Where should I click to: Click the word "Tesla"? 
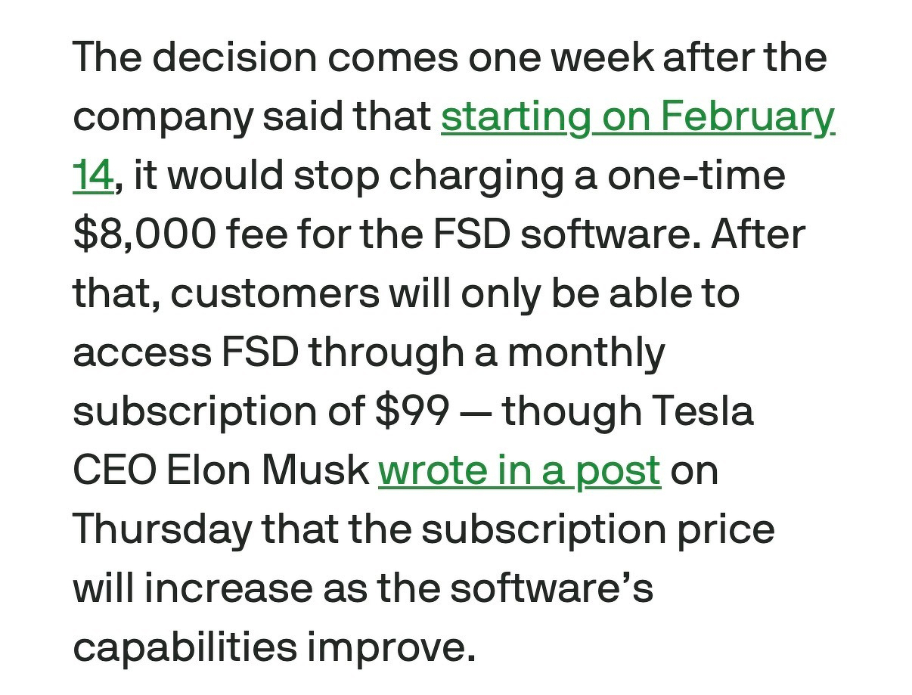[x=707, y=411]
